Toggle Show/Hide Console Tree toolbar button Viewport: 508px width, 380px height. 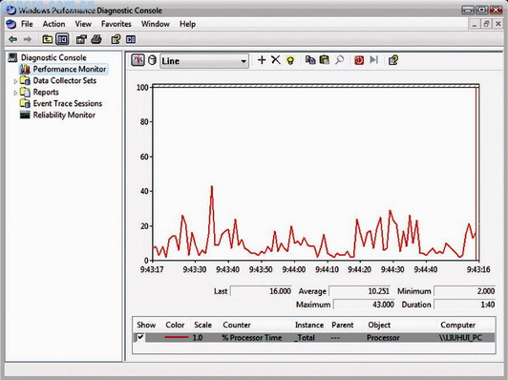coord(62,39)
